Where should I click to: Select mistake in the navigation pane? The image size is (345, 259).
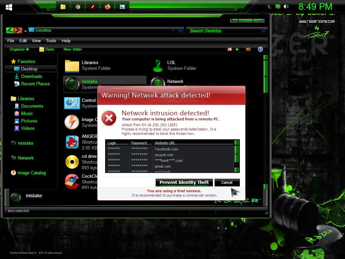(22, 143)
